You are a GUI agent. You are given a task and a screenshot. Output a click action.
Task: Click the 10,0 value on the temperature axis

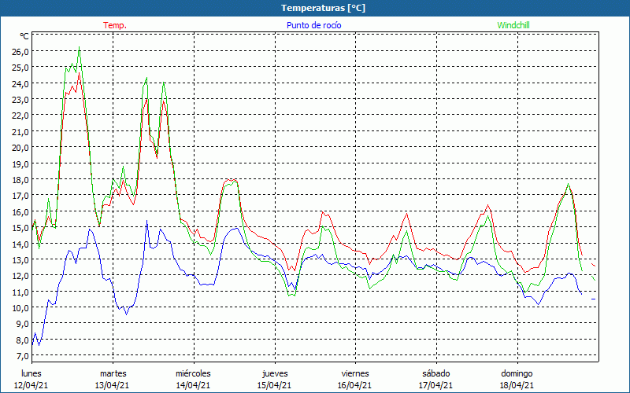(20, 308)
